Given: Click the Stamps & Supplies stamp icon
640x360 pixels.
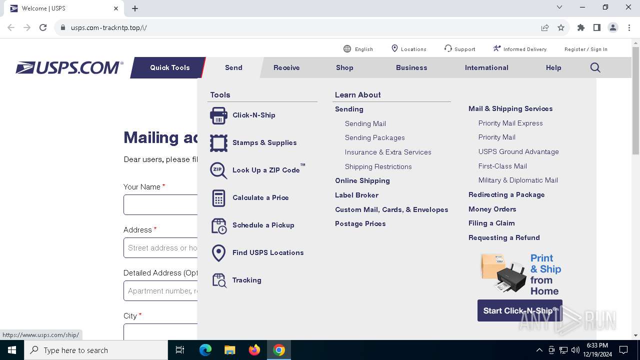Looking at the screenshot, I should (218, 143).
